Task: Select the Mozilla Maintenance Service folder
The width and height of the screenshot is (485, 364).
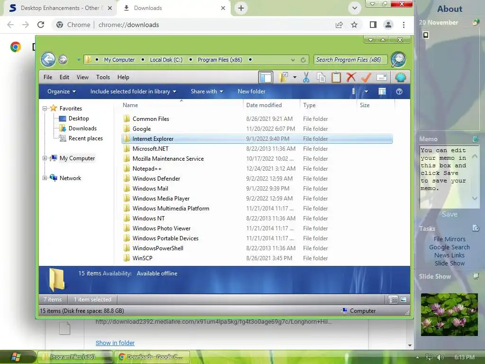Action: click(257, 158)
